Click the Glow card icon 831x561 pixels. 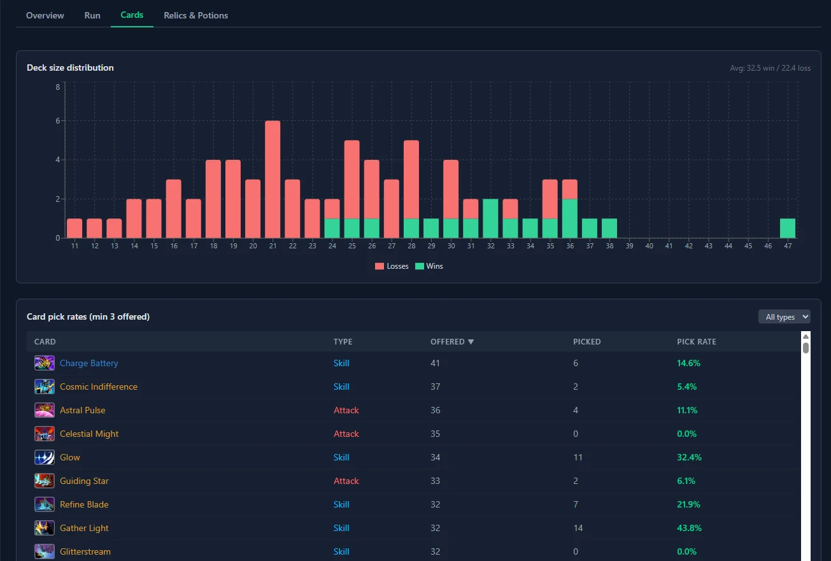pyautogui.click(x=44, y=457)
